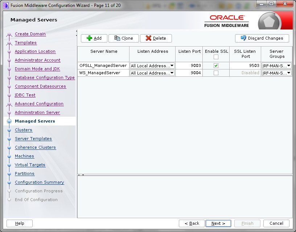Viewport: 296px width, 232px height.
Task: Open Domain Mode and JDK step
Action: 37,69
